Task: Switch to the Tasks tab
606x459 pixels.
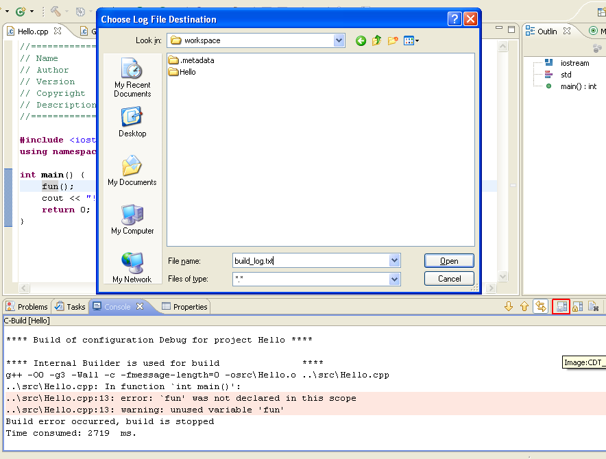Action: coord(70,307)
